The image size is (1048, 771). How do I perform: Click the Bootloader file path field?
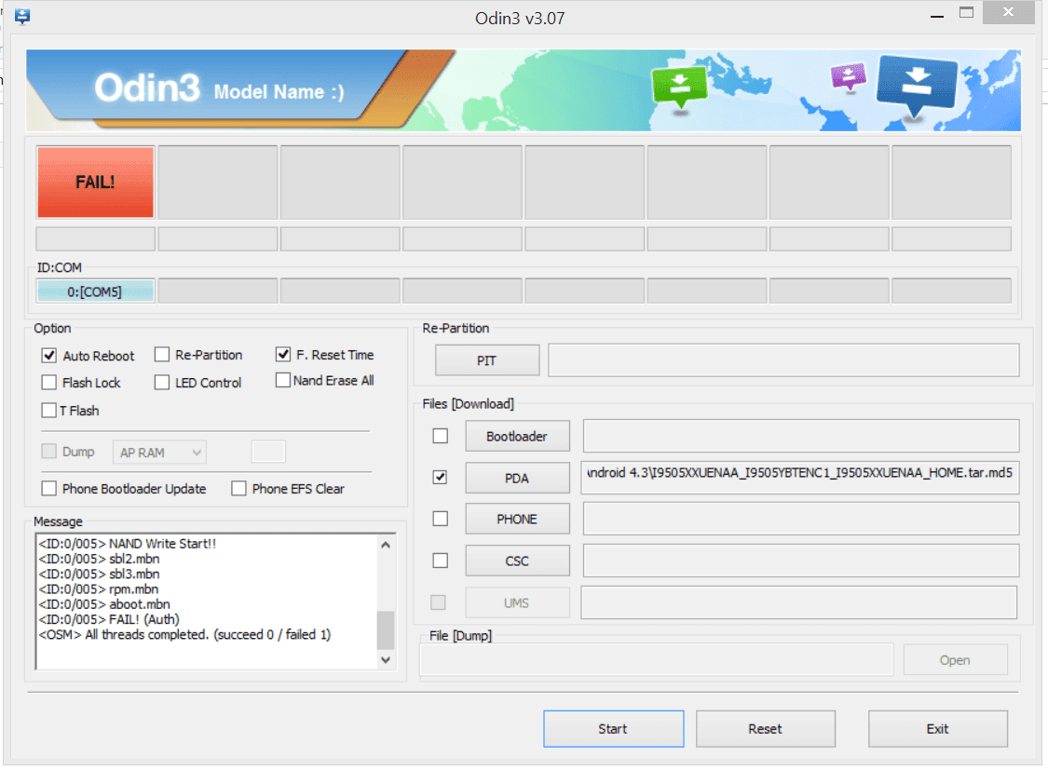[x=801, y=436]
